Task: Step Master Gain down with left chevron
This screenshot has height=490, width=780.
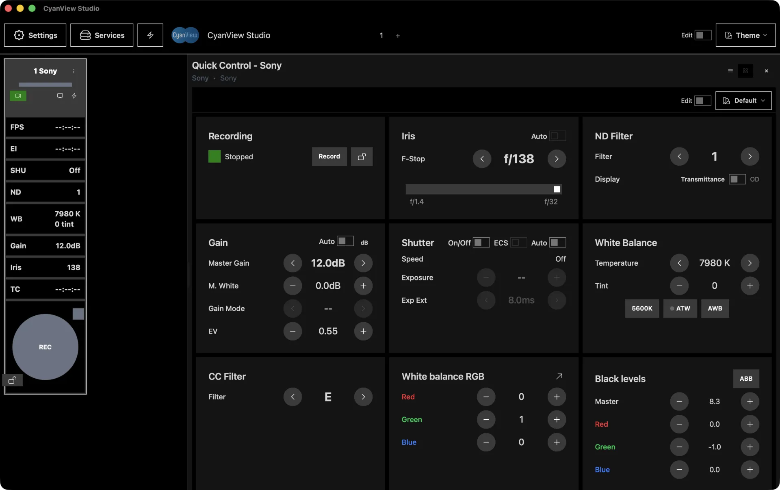Action: pos(292,263)
